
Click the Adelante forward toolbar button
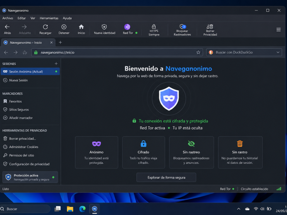coord(25,29)
